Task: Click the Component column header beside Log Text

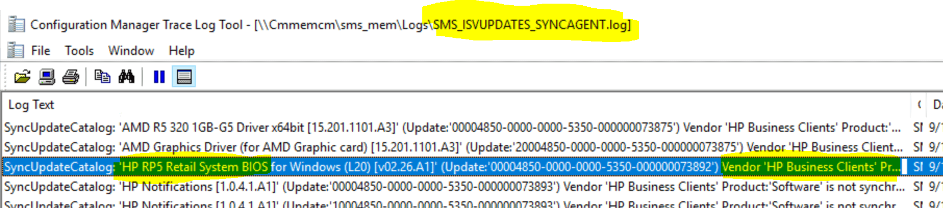Action: pyautogui.click(x=920, y=105)
